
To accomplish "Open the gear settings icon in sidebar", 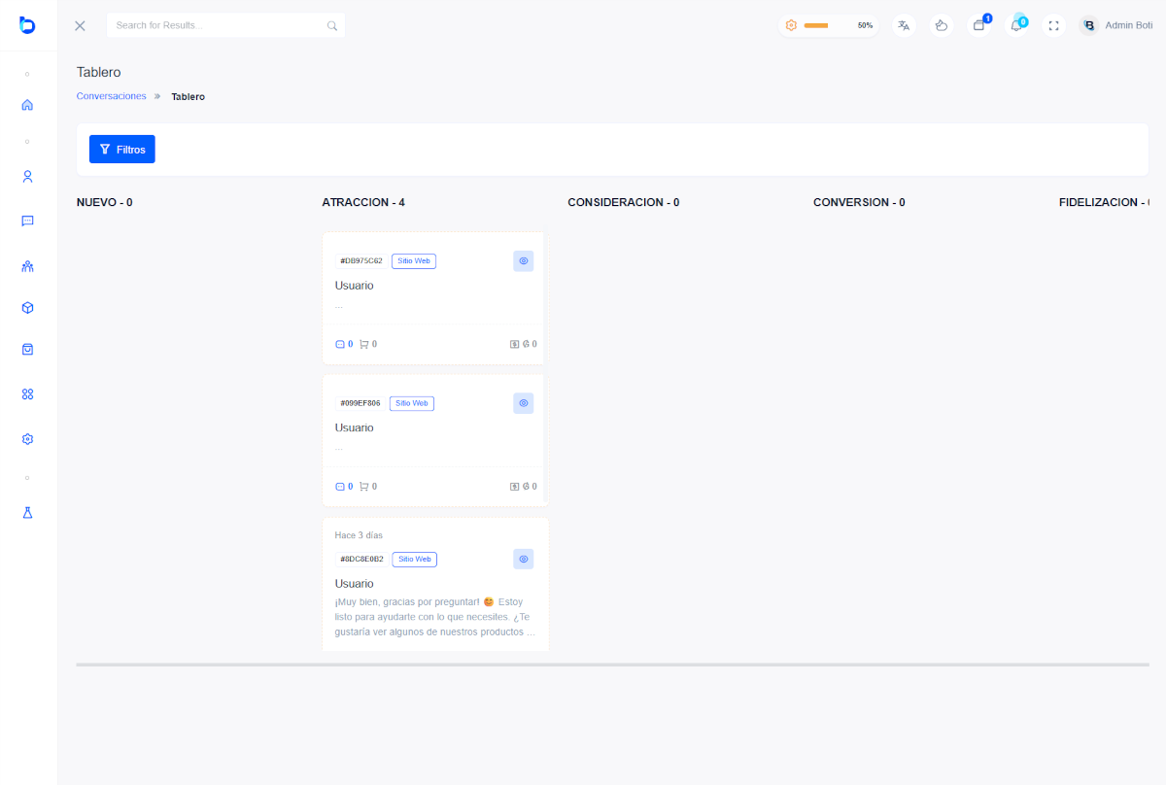I will (x=27, y=439).
